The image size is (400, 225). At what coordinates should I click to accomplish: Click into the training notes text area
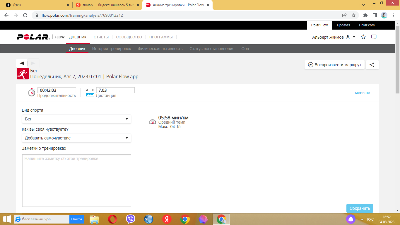[76, 180]
